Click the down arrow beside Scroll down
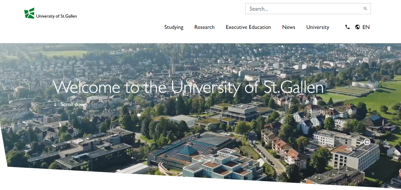401x190 pixels. click(55, 104)
